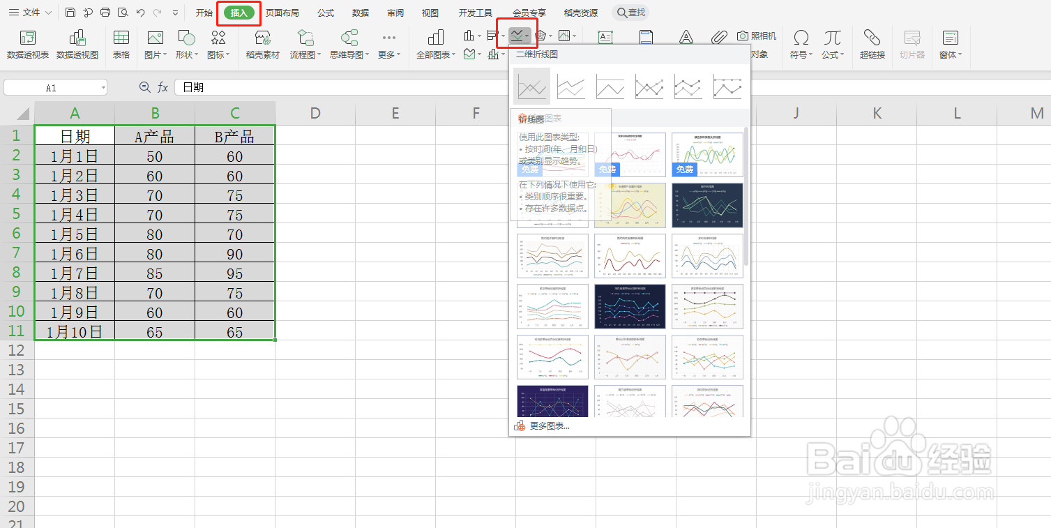Click the column chart icon in ribbon
This screenshot has height=528, width=1051.
pyautogui.click(x=469, y=35)
